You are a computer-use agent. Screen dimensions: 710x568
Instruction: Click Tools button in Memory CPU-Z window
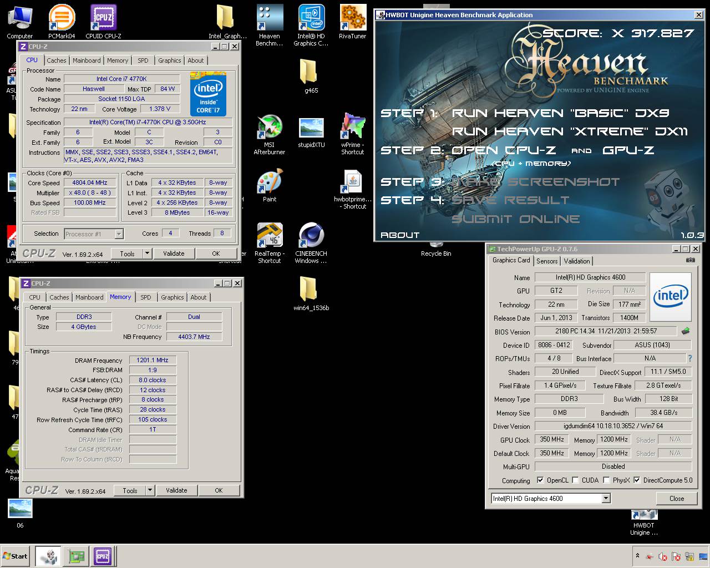tap(130, 490)
